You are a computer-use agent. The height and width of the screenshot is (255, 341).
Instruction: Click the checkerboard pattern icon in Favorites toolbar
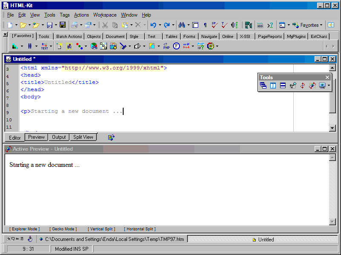click(x=104, y=46)
